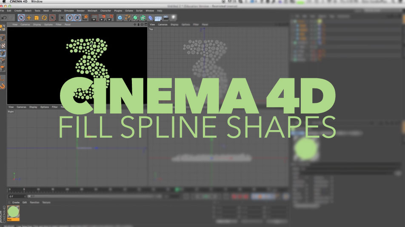Add a light object icon
Image resolution: width=405 pixels, height=227 pixels.
173,17
